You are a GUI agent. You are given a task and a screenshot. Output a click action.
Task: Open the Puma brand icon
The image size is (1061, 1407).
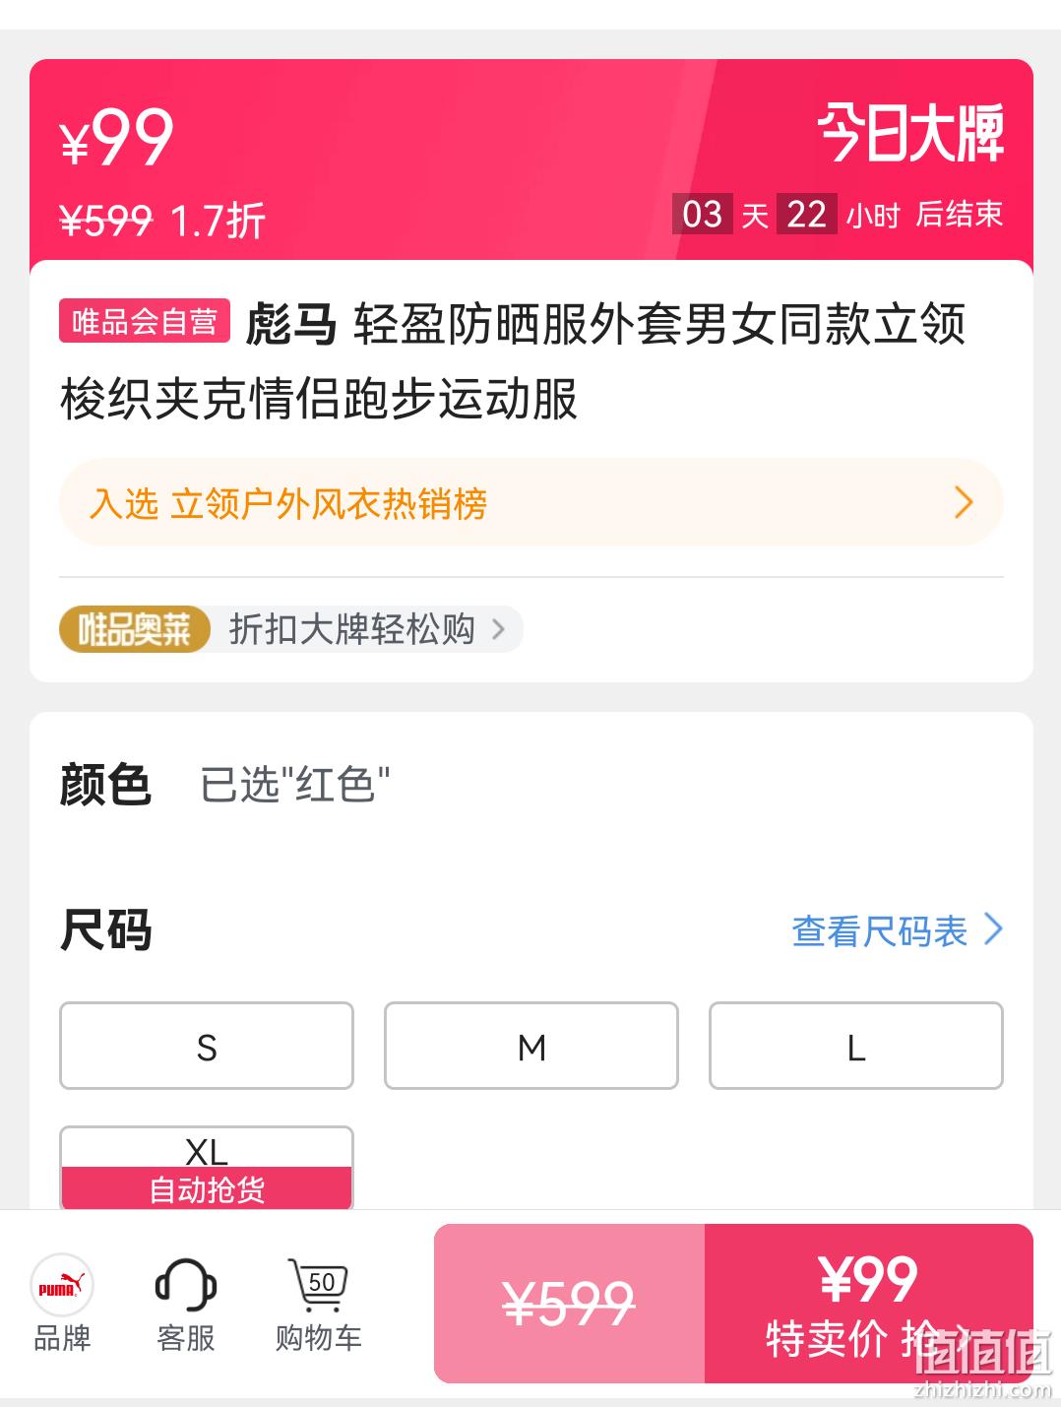pyautogui.click(x=62, y=1285)
